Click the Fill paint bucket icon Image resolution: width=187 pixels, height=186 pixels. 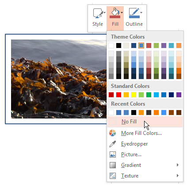tap(115, 13)
